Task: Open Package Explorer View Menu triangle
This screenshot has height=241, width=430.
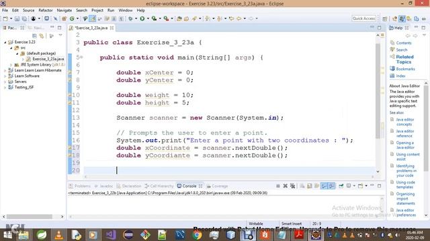Action: pos(60,35)
